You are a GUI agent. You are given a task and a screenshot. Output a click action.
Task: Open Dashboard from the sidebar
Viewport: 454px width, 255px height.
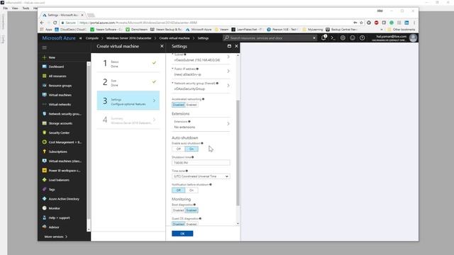click(x=56, y=67)
